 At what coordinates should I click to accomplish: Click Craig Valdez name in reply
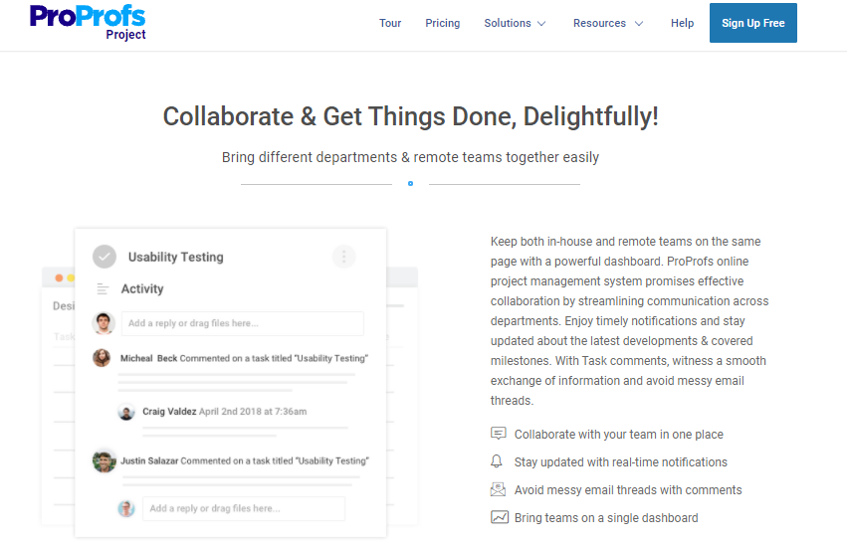click(x=169, y=412)
